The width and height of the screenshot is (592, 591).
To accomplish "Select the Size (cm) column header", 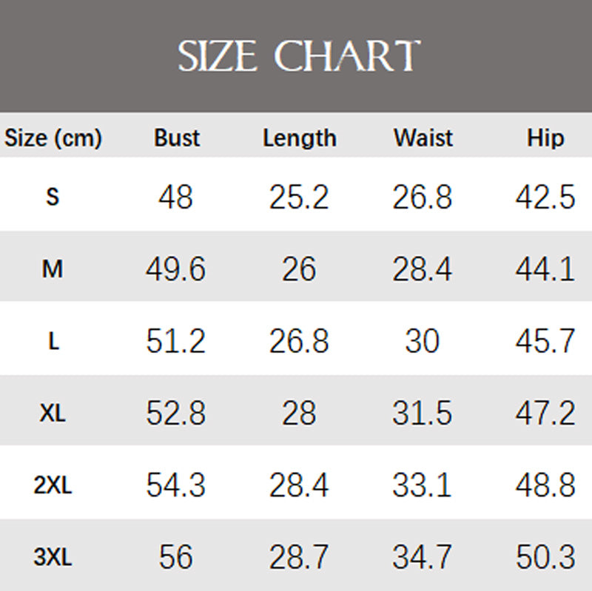I will tap(53, 138).
